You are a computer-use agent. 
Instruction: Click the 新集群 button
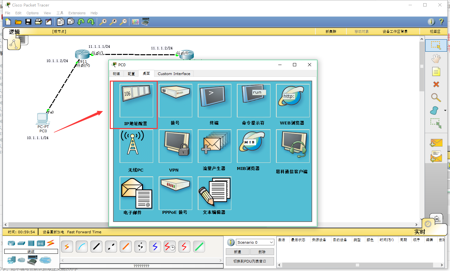point(331,32)
